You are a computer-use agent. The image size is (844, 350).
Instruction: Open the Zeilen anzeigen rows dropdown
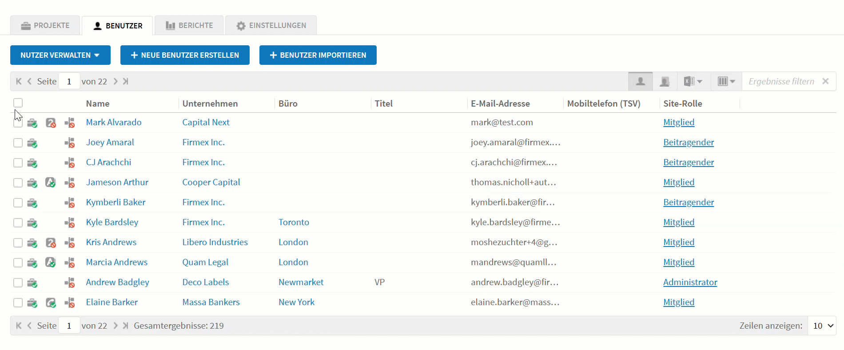pos(822,326)
